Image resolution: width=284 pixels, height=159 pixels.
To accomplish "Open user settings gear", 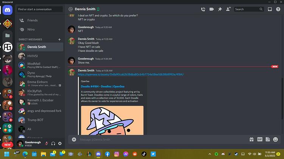I will tap(60, 144).
